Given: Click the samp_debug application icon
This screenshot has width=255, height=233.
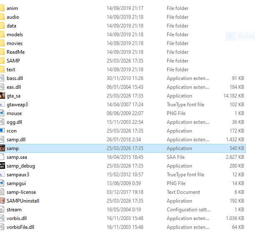Looking at the screenshot, I should tap(2, 165).
